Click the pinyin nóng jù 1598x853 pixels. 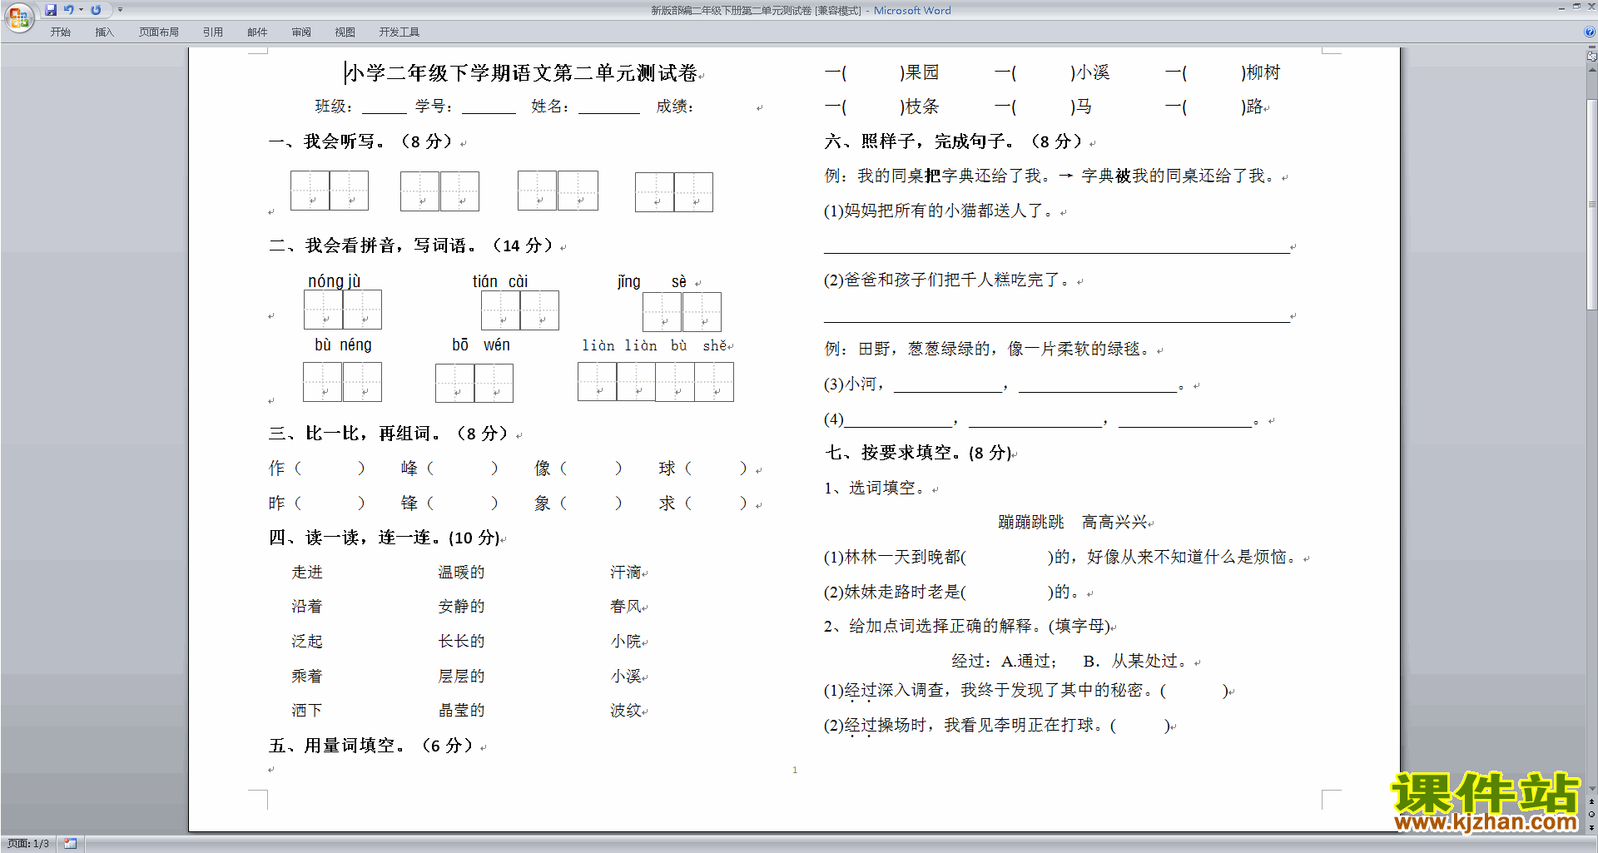point(335,281)
